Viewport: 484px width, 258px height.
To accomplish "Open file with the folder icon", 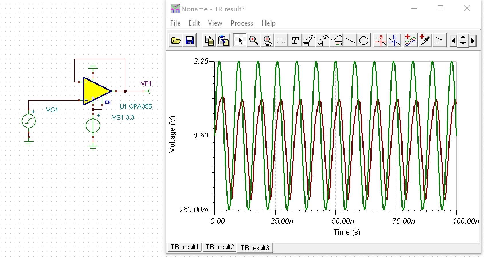I will tap(176, 41).
